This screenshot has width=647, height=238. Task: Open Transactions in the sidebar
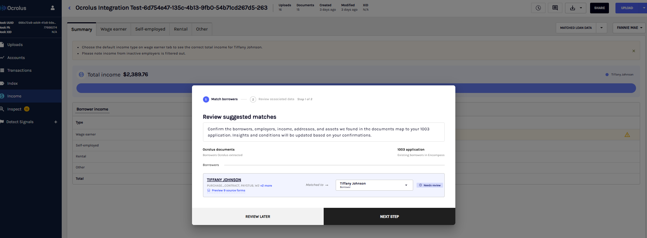click(x=31, y=70)
